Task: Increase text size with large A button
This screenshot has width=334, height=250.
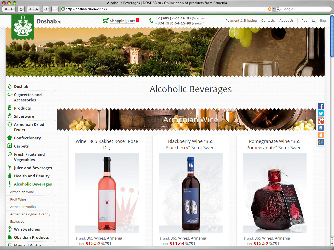Action: [x=37, y=9]
